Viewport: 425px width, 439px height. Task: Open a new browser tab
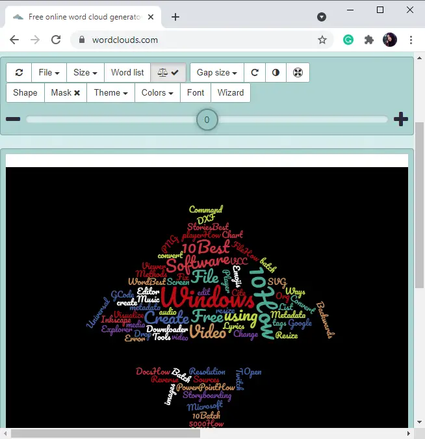175,17
